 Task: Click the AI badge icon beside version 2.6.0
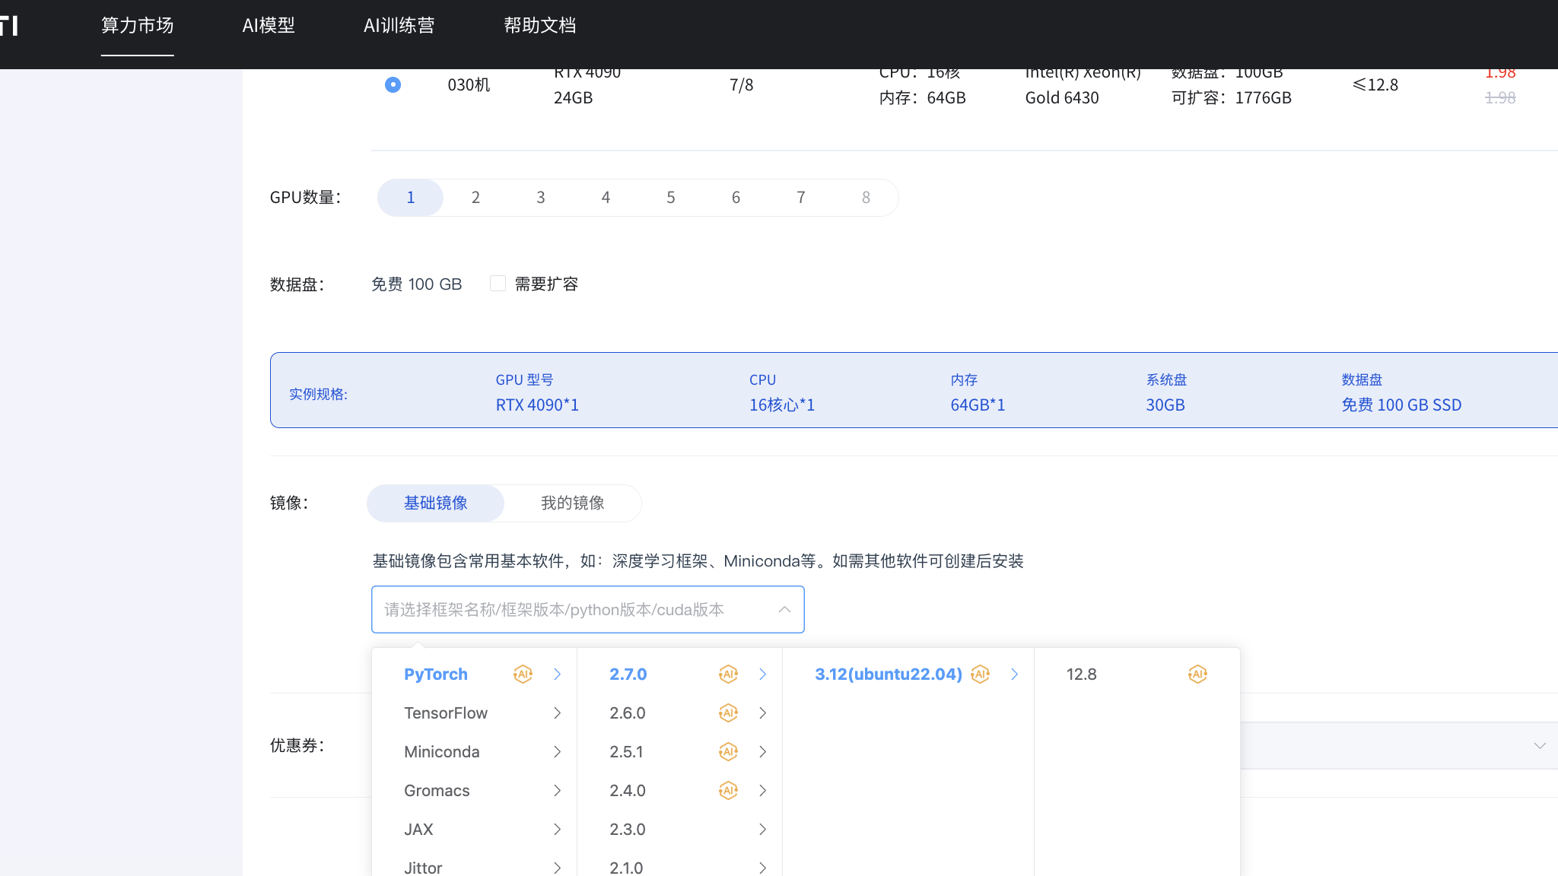click(728, 713)
